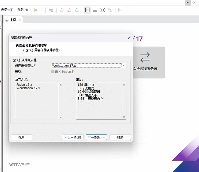Enter full screen mode icon
Viewport: 199px width, 172px height.
click(x=102, y=10)
